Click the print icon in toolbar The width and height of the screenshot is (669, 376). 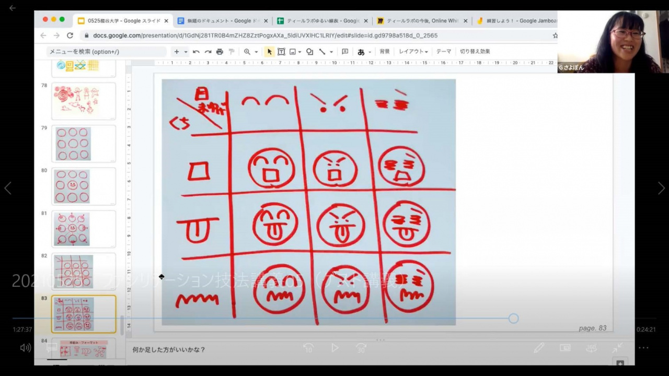pyautogui.click(x=220, y=52)
